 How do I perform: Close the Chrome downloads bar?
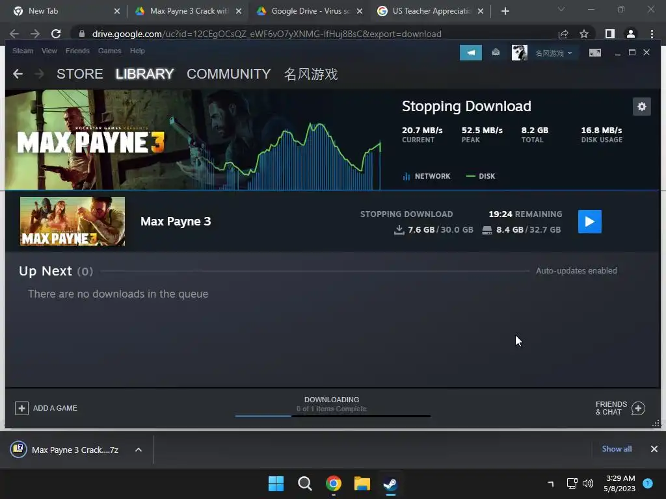[654, 449]
